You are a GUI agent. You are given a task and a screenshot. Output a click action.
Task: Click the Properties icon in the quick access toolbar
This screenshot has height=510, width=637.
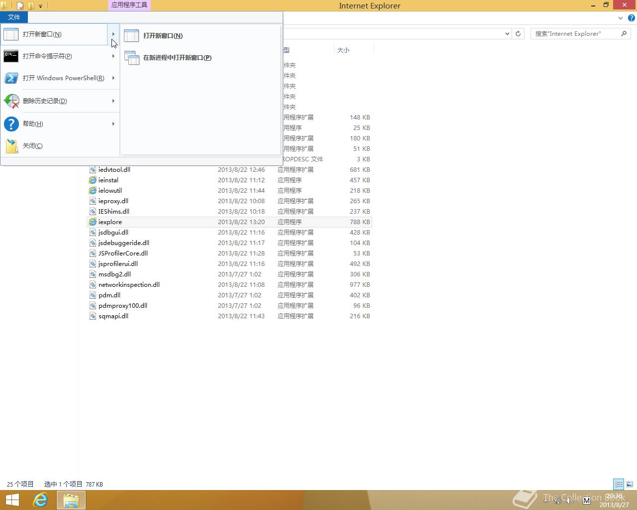[x=20, y=6]
